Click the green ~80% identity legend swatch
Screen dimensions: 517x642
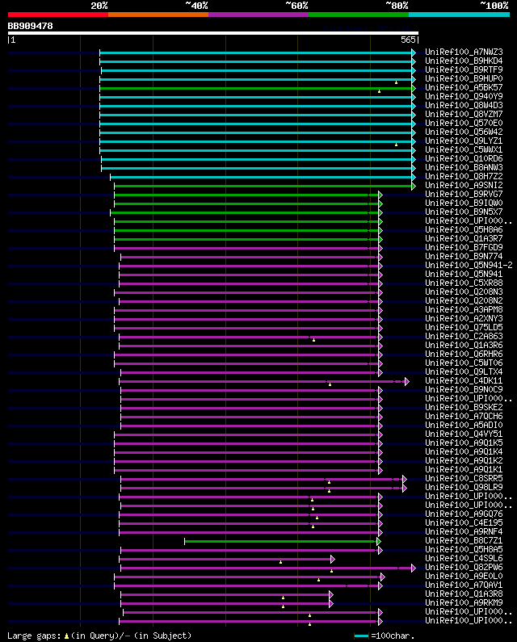tap(359, 15)
